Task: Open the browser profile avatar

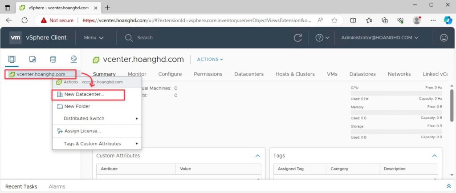Action: point(417,20)
